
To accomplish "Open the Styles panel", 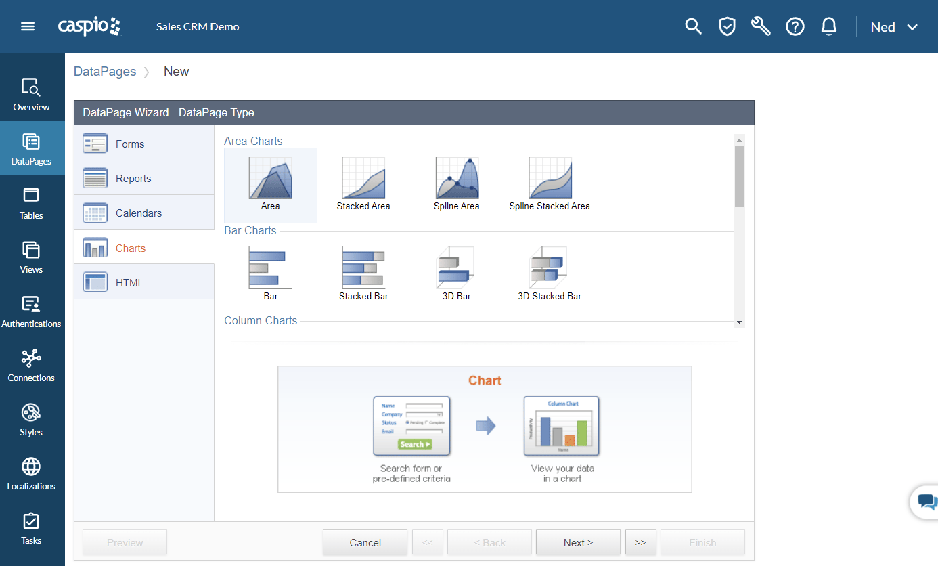I will (31, 420).
